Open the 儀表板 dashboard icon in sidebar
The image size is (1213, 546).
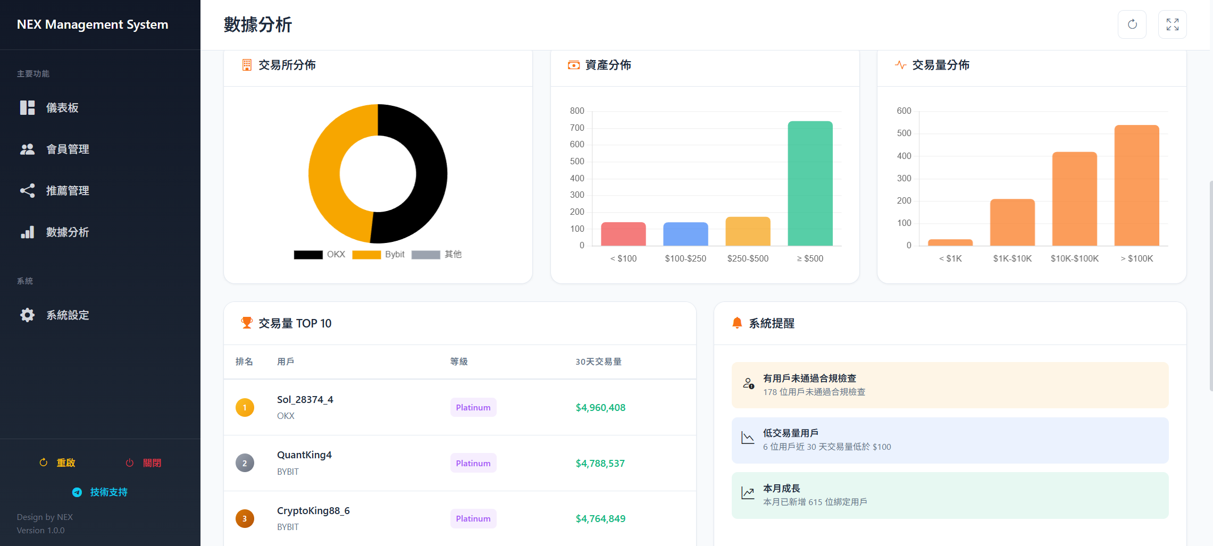point(27,107)
